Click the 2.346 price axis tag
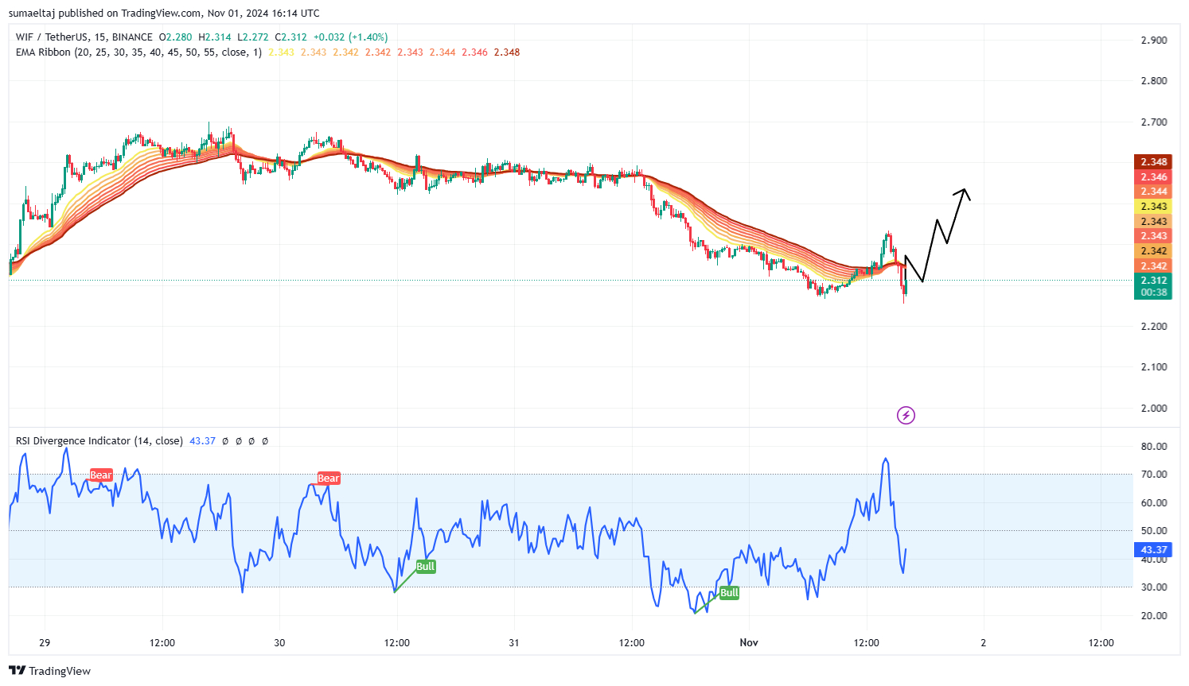The image size is (1189, 686). 1153,177
